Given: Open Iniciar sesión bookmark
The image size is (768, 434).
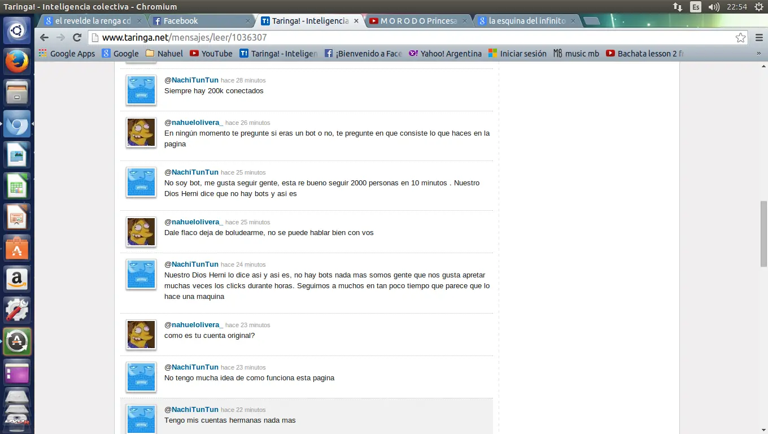Looking at the screenshot, I should [x=518, y=54].
